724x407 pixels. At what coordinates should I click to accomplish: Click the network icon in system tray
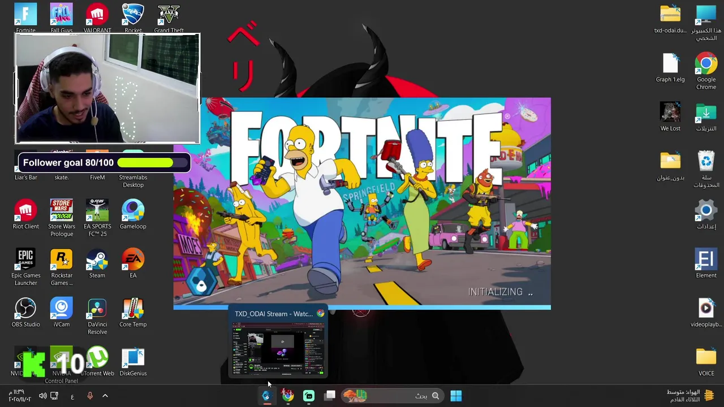pos(54,396)
